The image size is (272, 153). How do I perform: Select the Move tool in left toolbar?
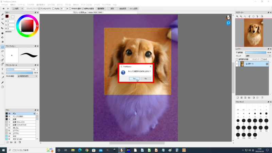point(2,28)
